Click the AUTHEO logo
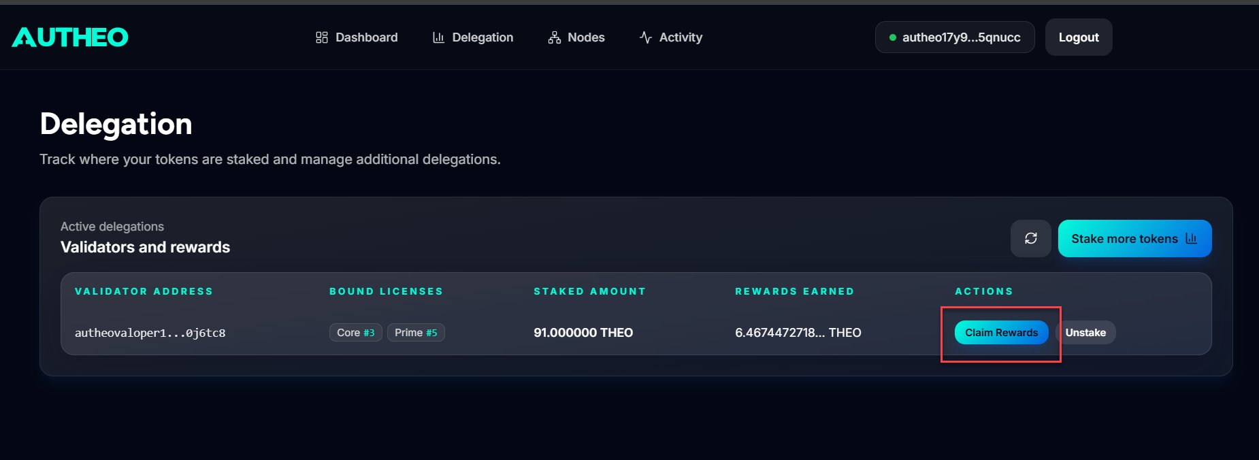1259x460 pixels. [x=70, y=37]
